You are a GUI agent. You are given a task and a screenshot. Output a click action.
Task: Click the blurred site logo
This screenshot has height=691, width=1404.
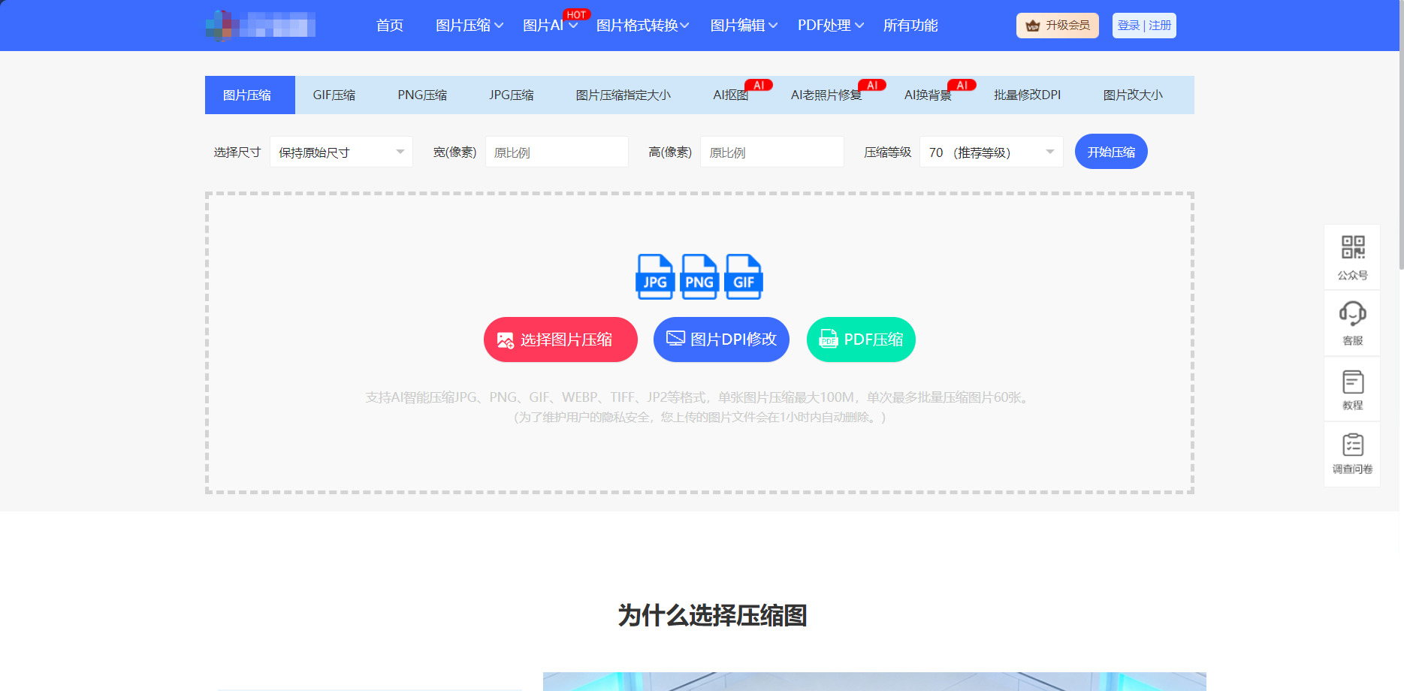[260, 26]
